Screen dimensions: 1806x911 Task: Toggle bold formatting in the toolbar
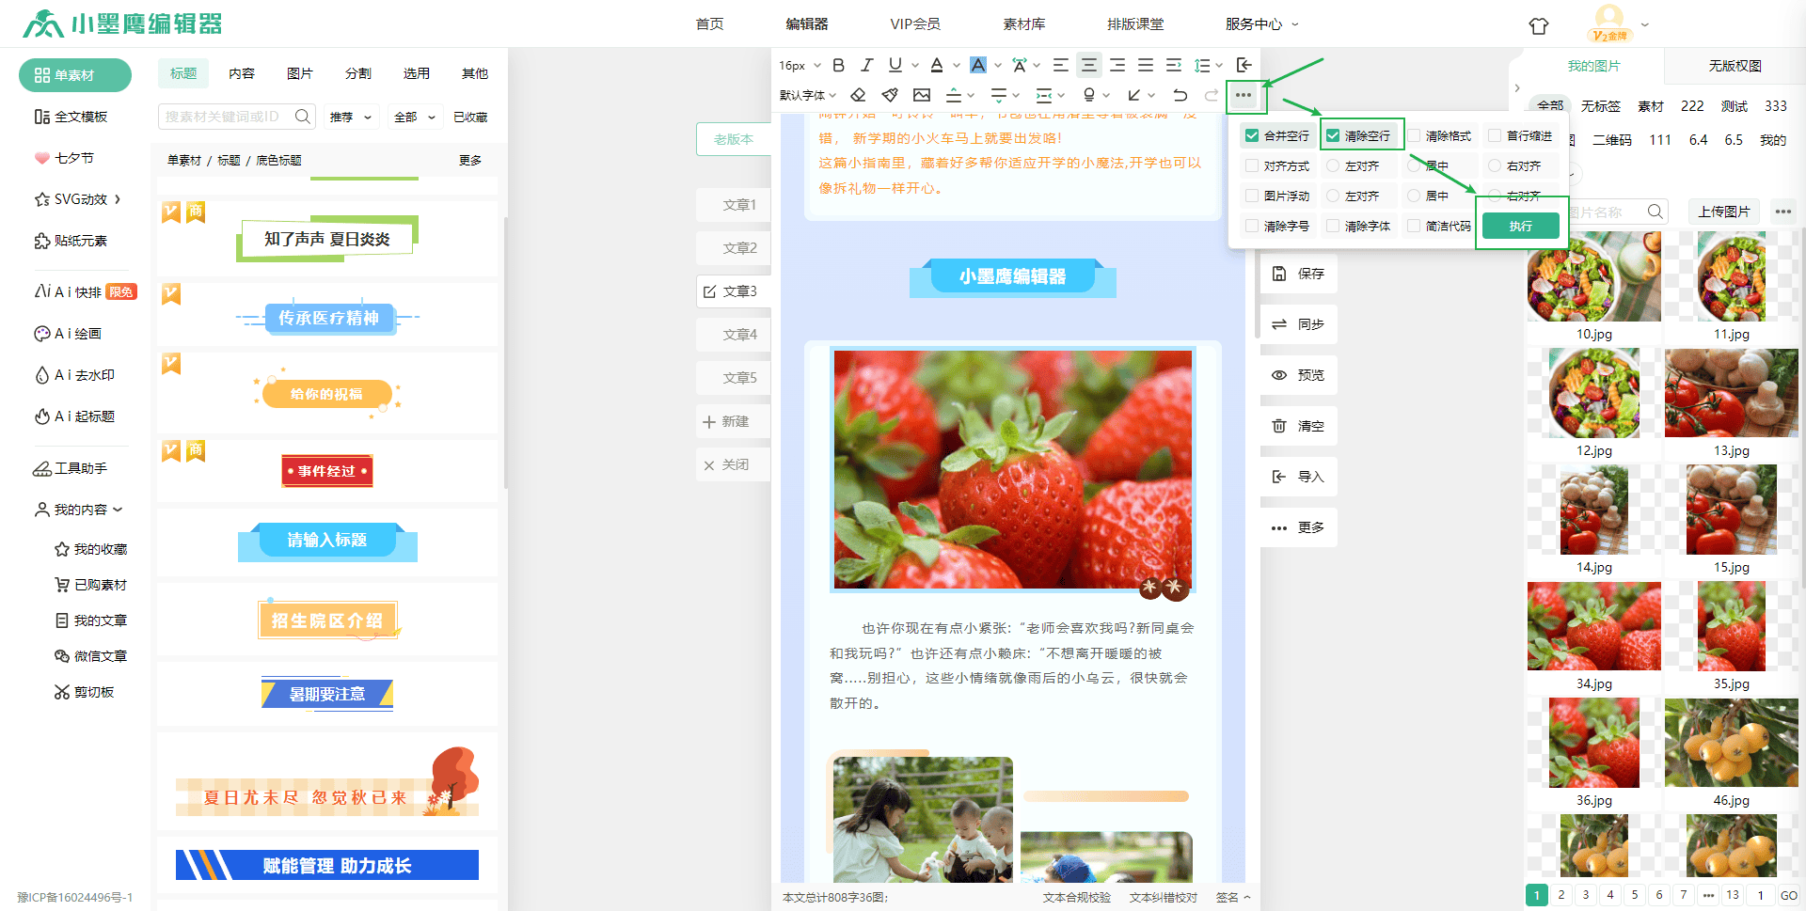tap(839, 65)
